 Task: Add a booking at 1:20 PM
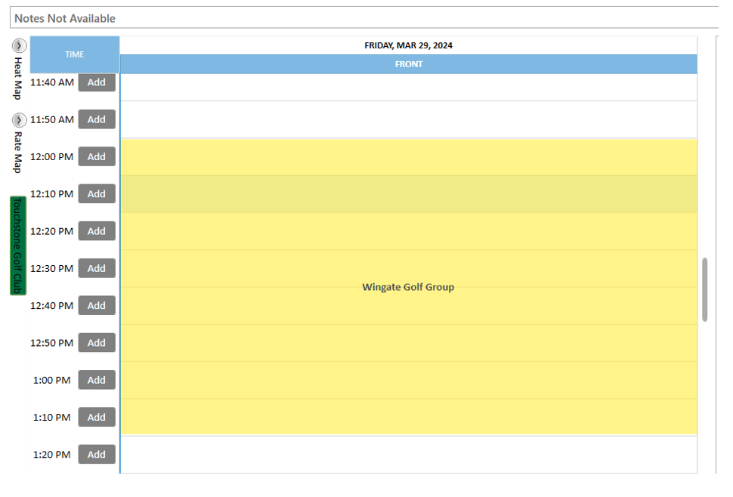(97, 455)
